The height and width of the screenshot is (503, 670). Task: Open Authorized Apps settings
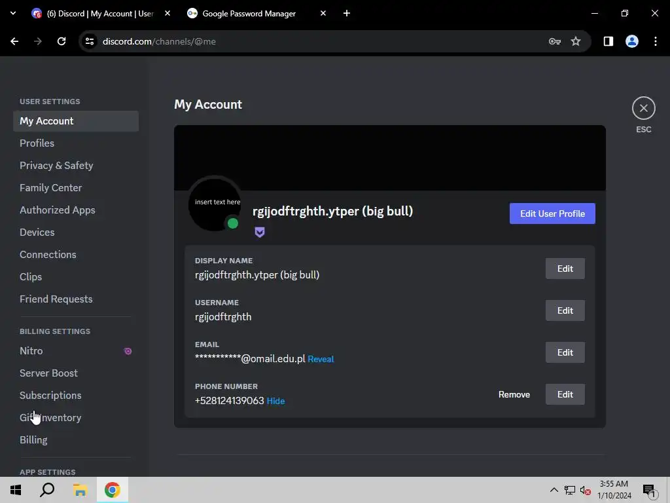click(x=76, y=210)
